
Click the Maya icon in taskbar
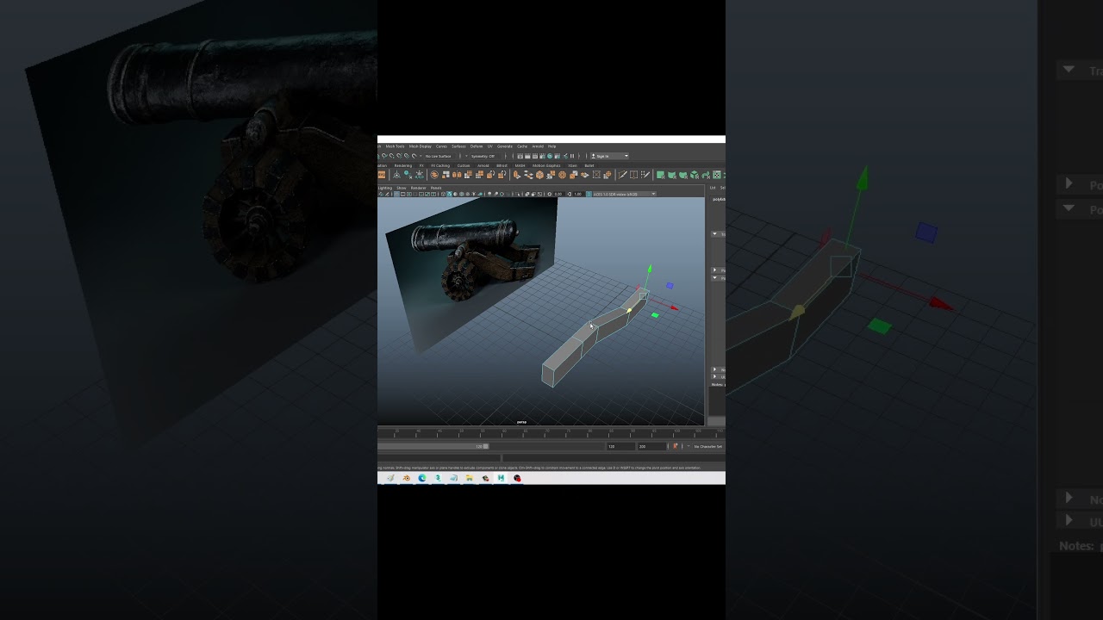[501, 478]
